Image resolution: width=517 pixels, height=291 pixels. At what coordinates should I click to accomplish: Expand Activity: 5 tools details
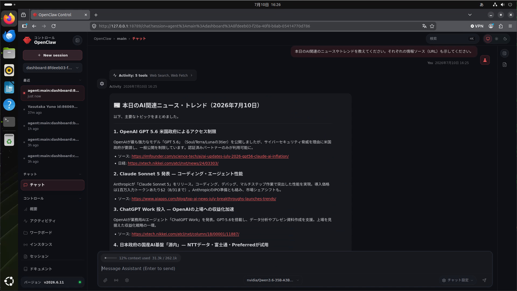pyautogui.click(x=153, y=75)
